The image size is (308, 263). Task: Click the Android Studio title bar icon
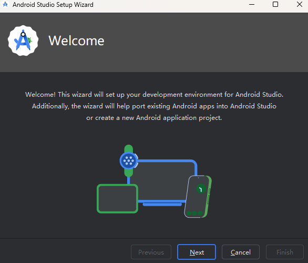pos(5,4)
